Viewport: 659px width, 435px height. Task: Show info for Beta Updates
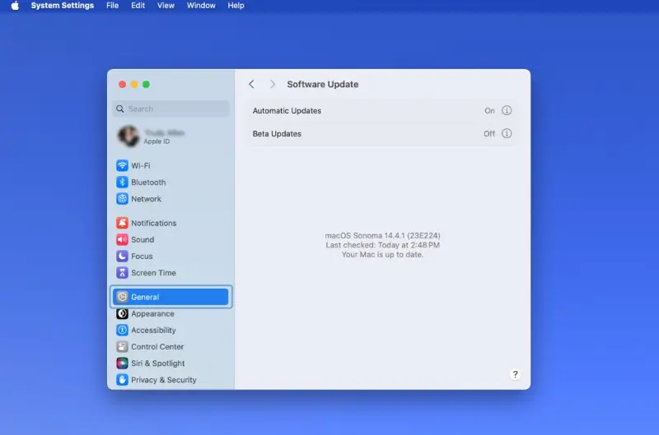tap(507, 133)
